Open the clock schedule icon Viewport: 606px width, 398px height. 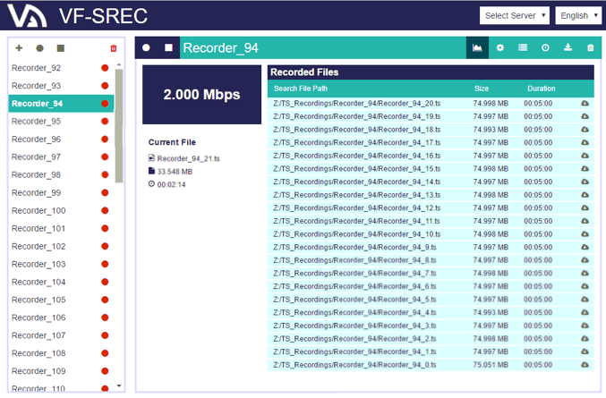[x=545, y=47]
